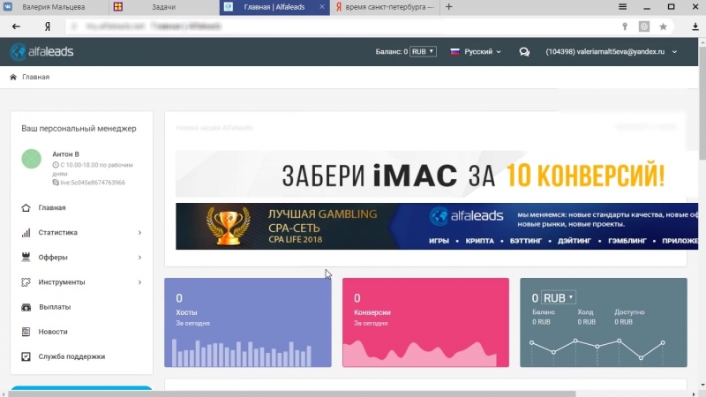
Task: Click the Главная home icon in sidebar
Action: [25, 208]
